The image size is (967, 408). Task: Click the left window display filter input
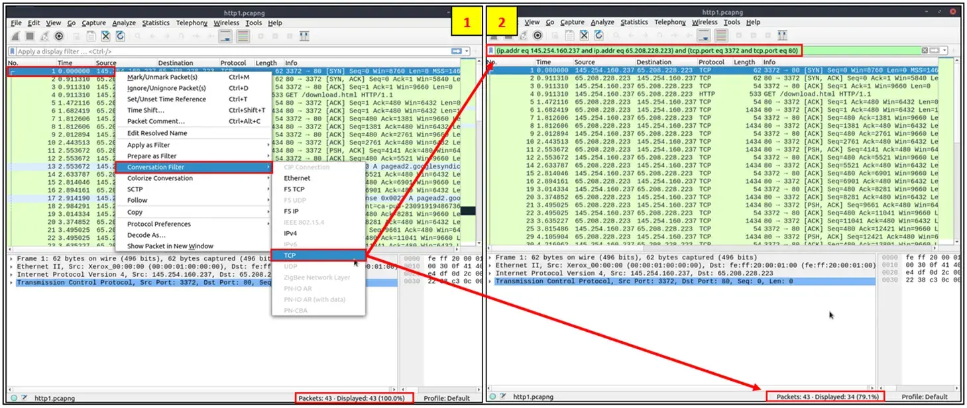(232, 51)
